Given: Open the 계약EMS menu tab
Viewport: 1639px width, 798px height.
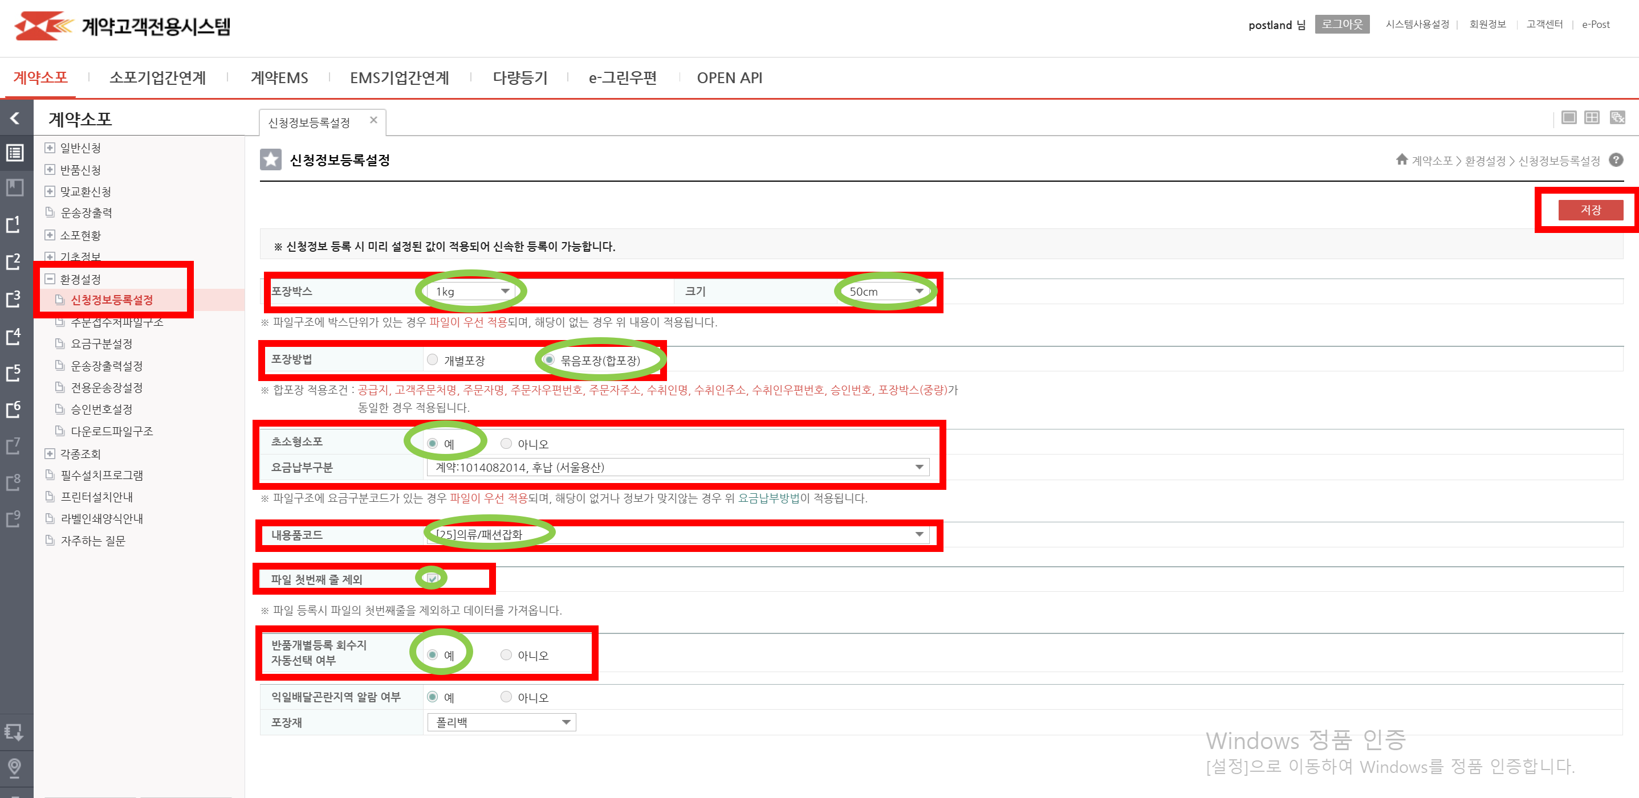Looking at the screenshot, I should (279, 77).
